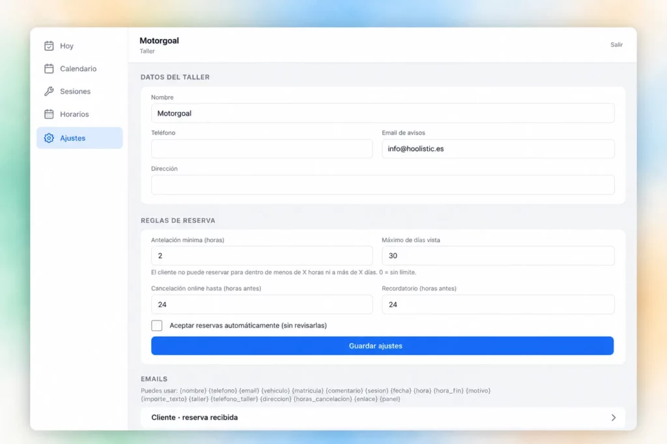Edit the Máximo de días vista field
The height and width of the screenshot is (444, 667).
tap(498, 255)
